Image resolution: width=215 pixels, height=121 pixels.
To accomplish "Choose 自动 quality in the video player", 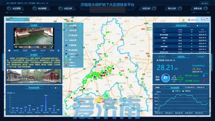I will tap(45, 47).
